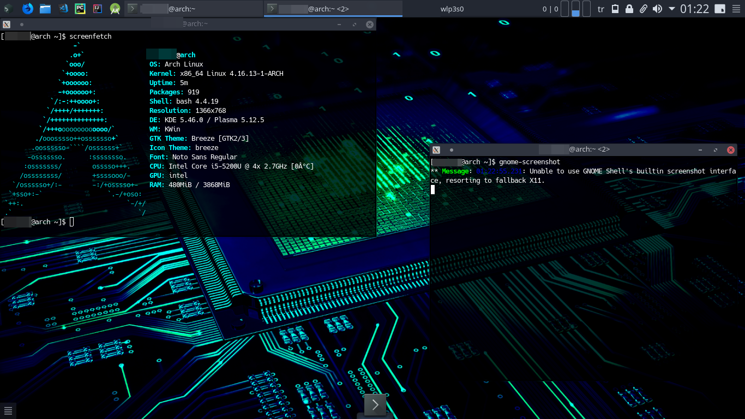Image resolution: width=745 pixels, height=419 pixels.
Task: Click the padlock icon in the tray
Action: click(629, 9)
